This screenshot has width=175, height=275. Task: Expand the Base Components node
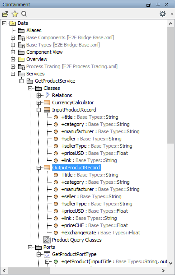tap(13, 37)
